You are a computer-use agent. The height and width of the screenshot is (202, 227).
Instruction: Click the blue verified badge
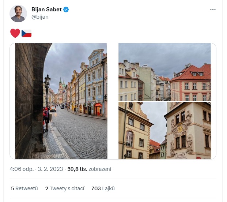coord(66,10)
